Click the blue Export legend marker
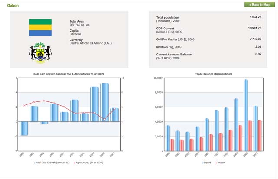This screenshot has height=179, width=278. pos(202,163)
